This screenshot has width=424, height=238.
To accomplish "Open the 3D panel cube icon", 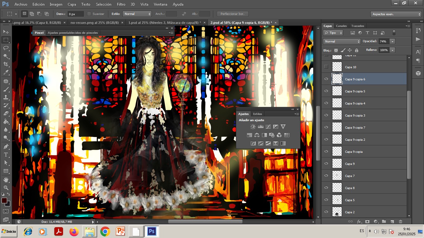I will [x=418, y=73].
